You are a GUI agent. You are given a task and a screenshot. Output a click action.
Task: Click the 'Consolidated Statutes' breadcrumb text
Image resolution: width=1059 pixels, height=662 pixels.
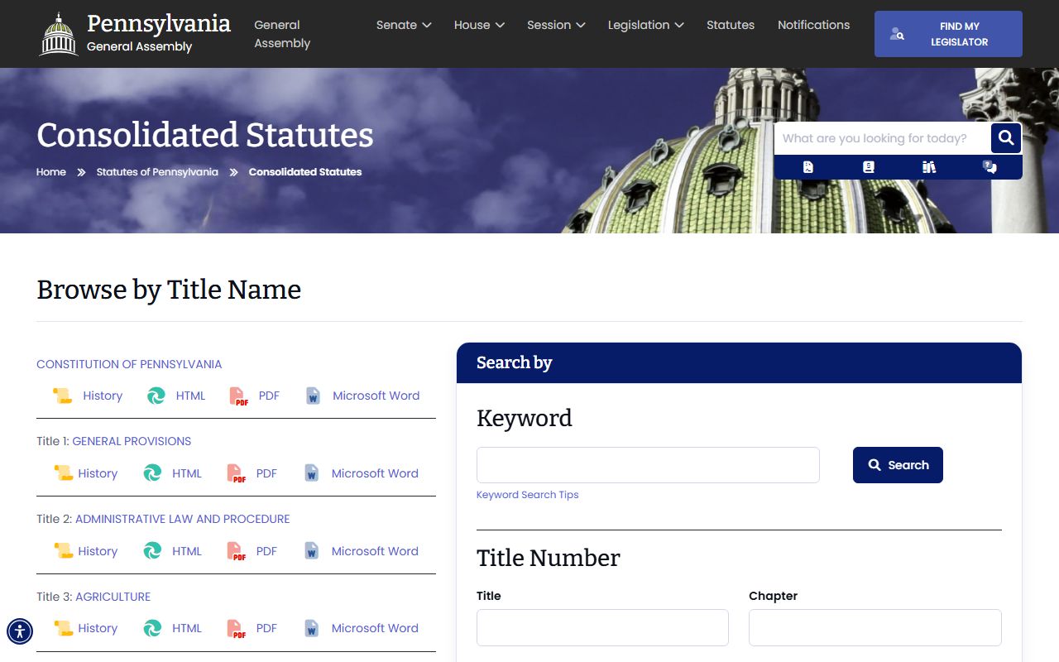[x=305, y=172]
